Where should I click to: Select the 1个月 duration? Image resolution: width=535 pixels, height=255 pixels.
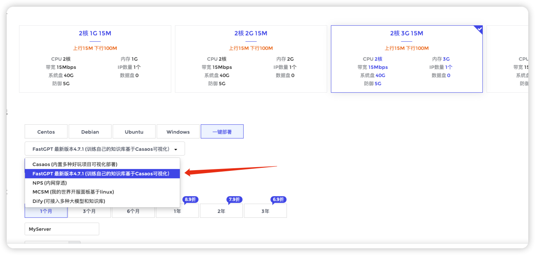(x=46, y=211)
